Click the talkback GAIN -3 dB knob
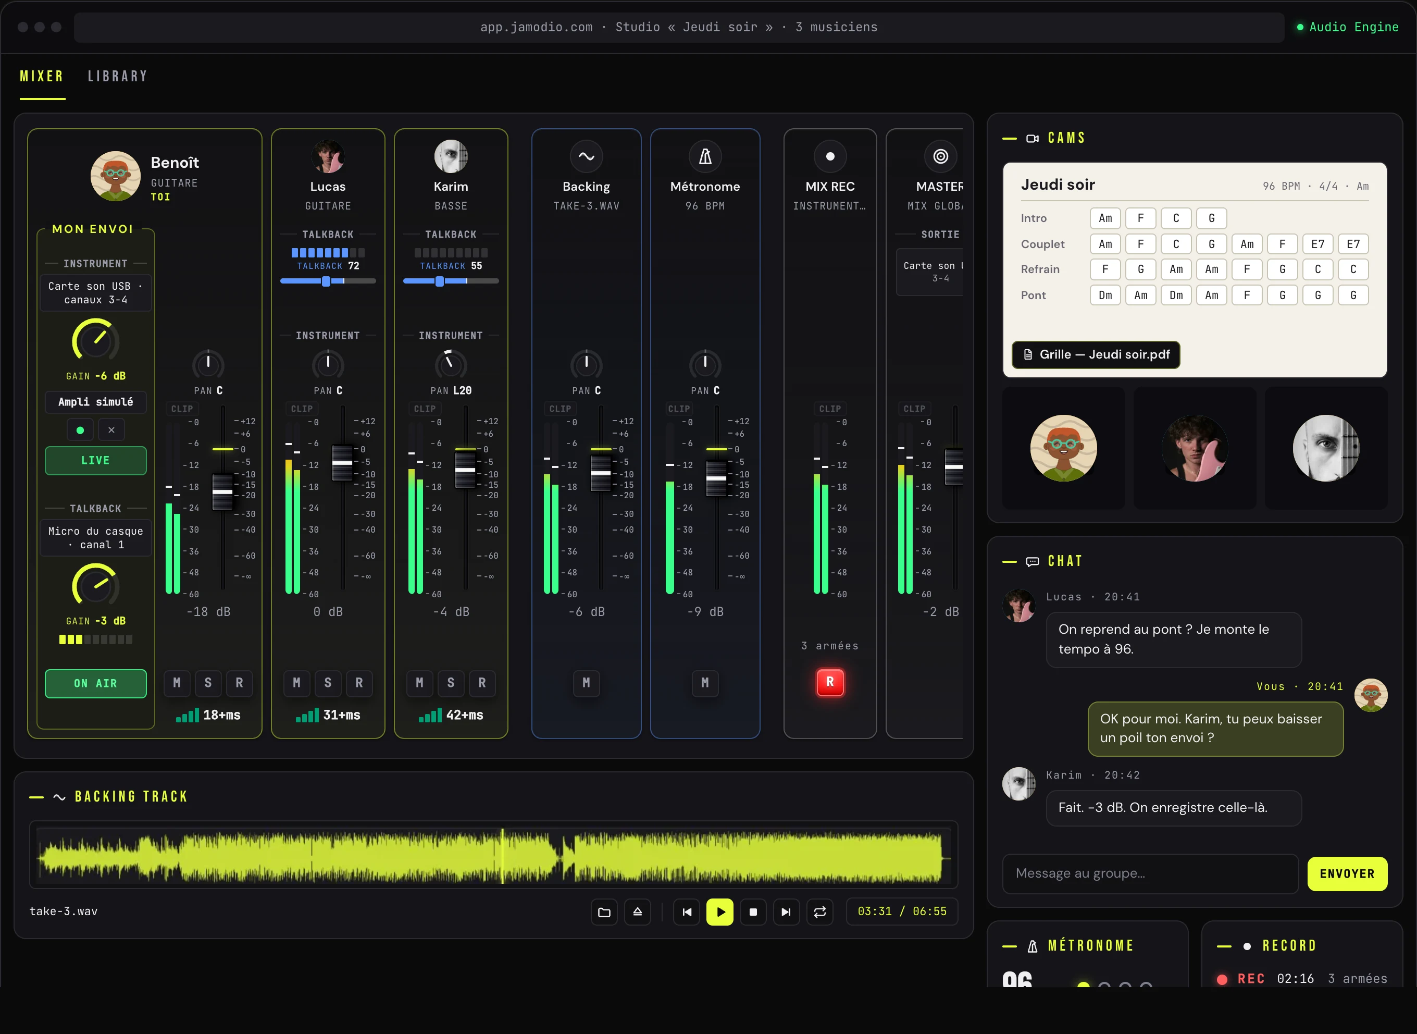 [96, 585]
